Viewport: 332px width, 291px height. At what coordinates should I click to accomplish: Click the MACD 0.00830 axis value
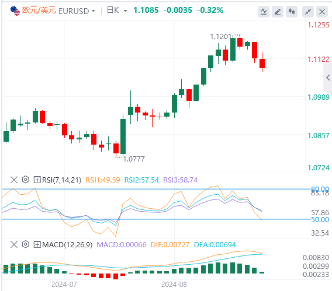316,257
